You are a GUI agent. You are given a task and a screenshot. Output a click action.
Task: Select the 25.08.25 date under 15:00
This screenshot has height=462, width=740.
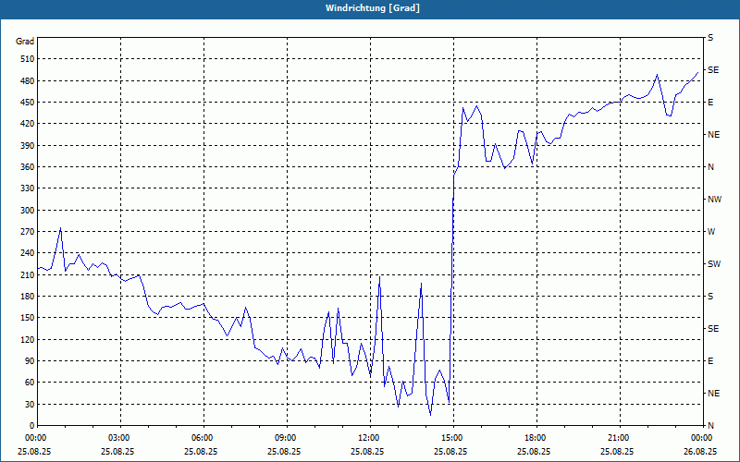tap(450, 451)
